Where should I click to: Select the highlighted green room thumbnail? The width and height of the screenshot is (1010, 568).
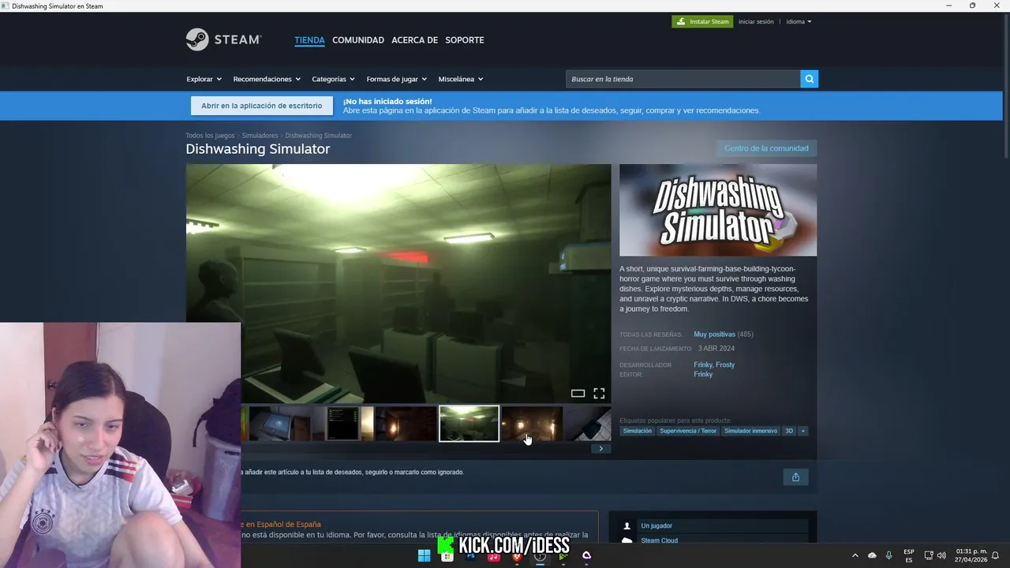pos(469,424)
